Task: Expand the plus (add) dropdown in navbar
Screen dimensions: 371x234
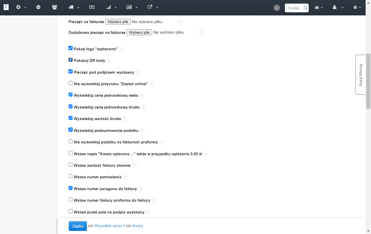Action: (x=21, y=7)
